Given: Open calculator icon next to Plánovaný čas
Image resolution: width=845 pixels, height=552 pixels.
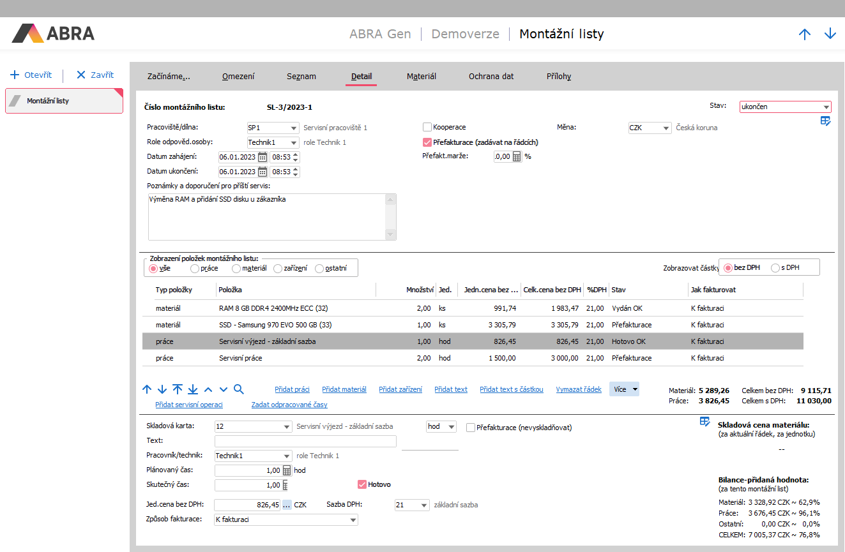Looking at the screenshot, I should [287, 470].
